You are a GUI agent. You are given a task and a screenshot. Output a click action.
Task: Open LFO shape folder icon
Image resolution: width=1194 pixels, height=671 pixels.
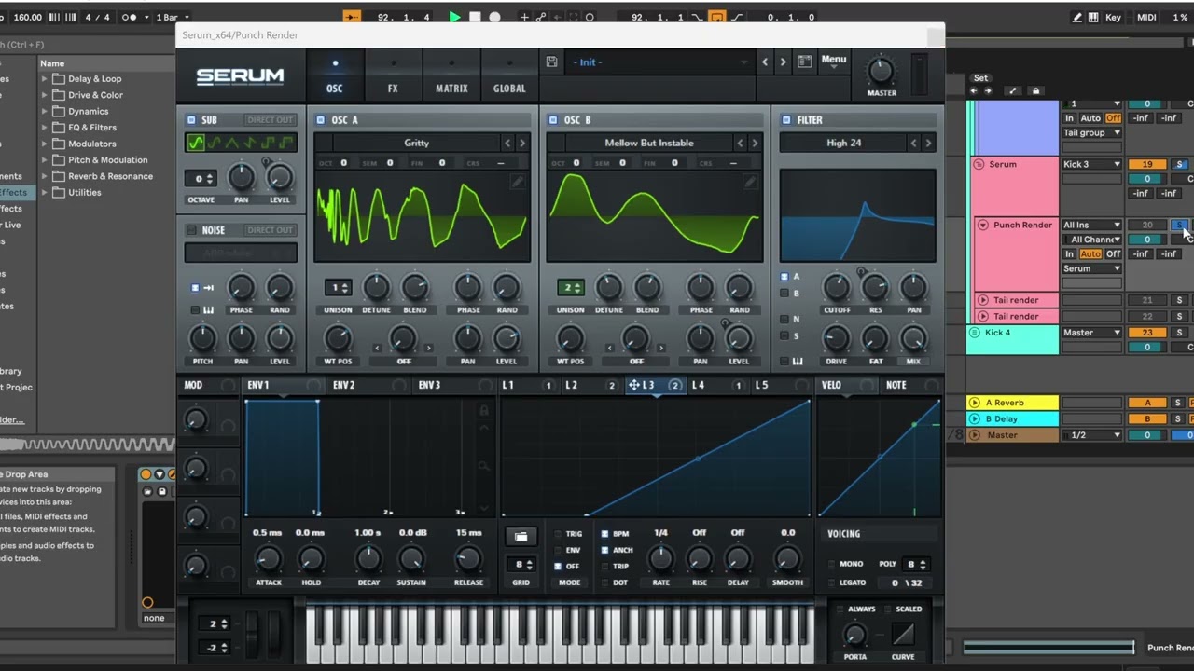(x=521, y=537)
